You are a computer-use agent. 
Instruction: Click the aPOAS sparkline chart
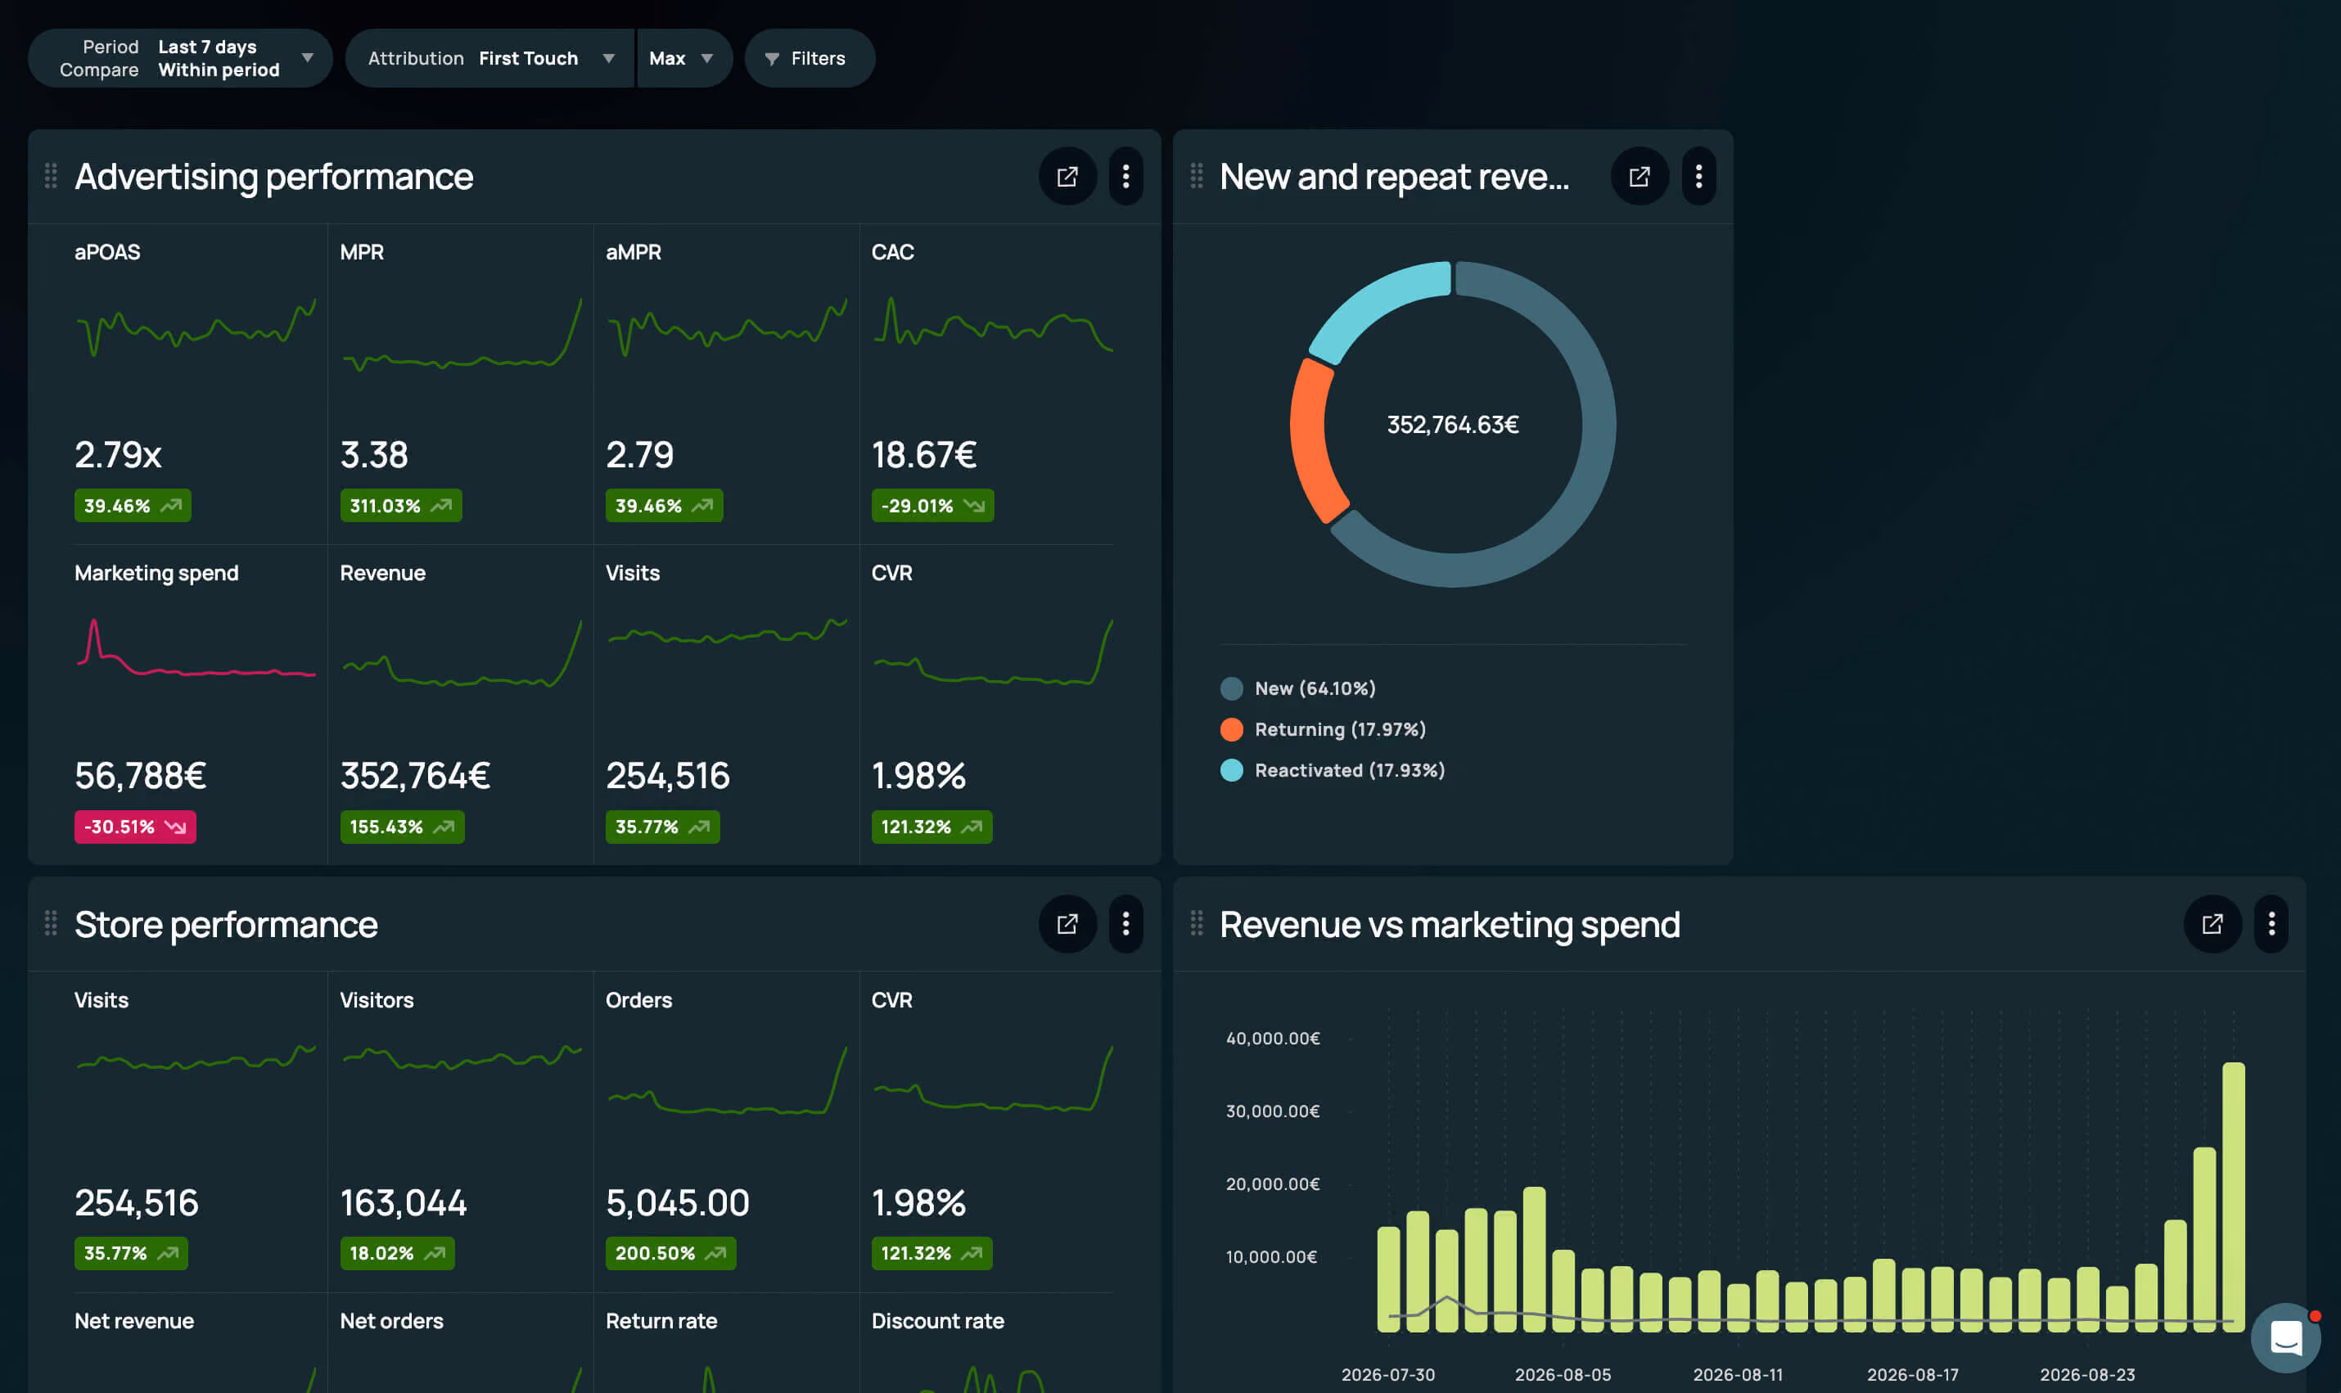(x=196, y=328)
